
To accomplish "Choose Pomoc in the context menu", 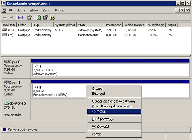I will (x=114, y=134).
